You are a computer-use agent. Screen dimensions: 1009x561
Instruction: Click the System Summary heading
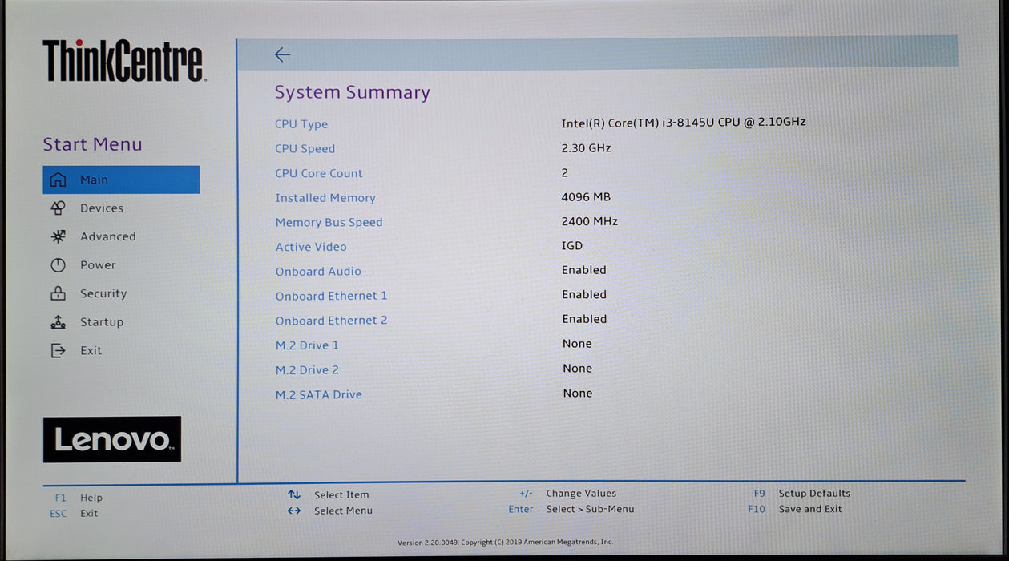click(x=353, y=93)
